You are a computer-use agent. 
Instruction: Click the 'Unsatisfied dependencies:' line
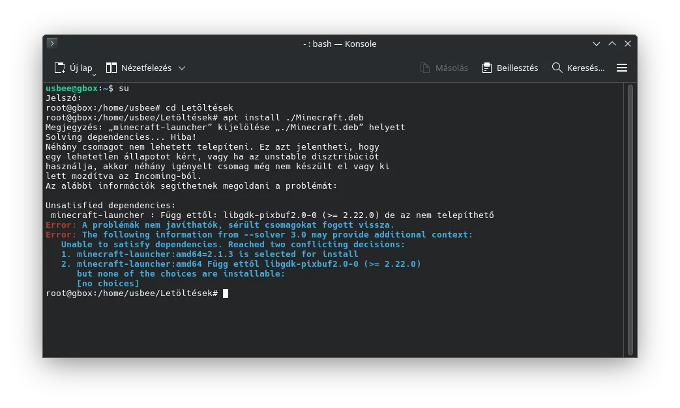111,206
